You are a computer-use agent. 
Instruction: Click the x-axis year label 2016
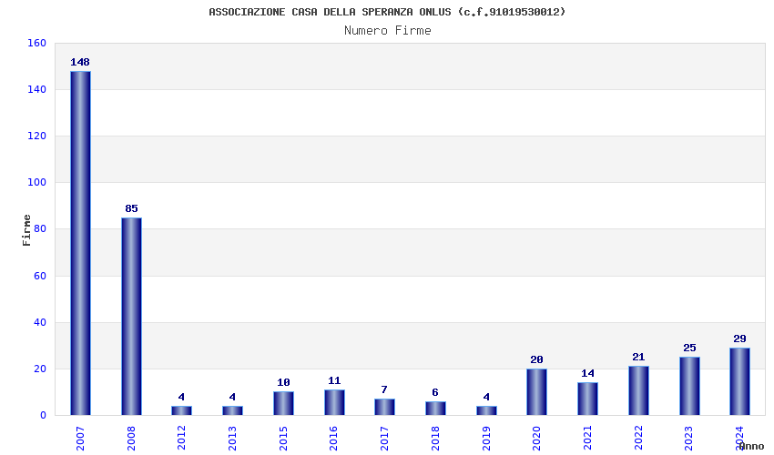[334, 439]
